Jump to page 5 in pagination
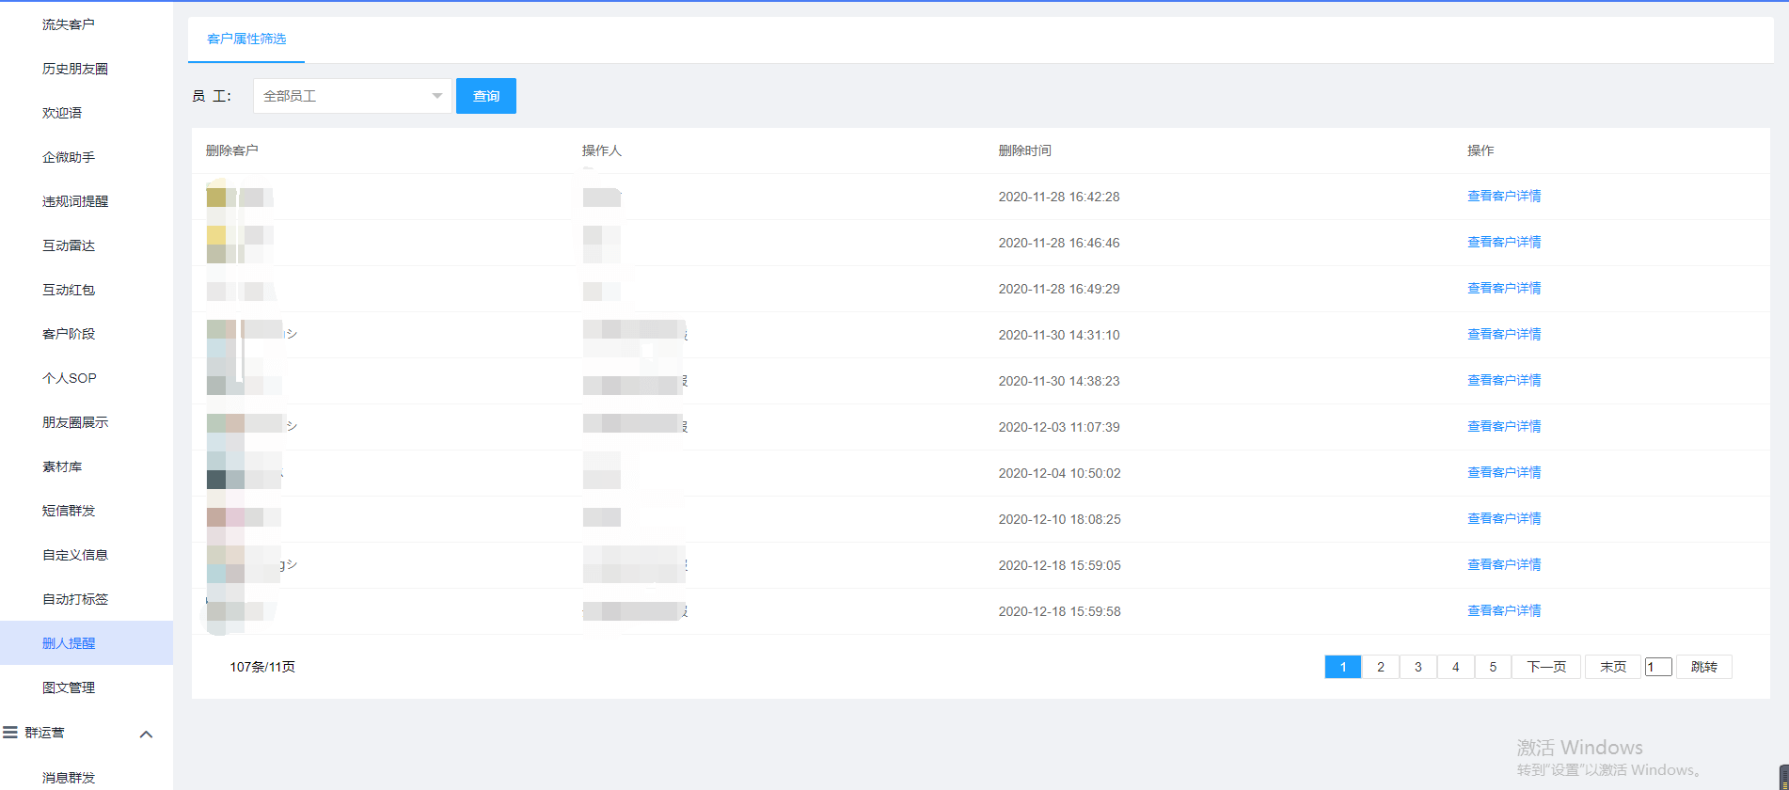The image size is (1789, 790). 1492,667
